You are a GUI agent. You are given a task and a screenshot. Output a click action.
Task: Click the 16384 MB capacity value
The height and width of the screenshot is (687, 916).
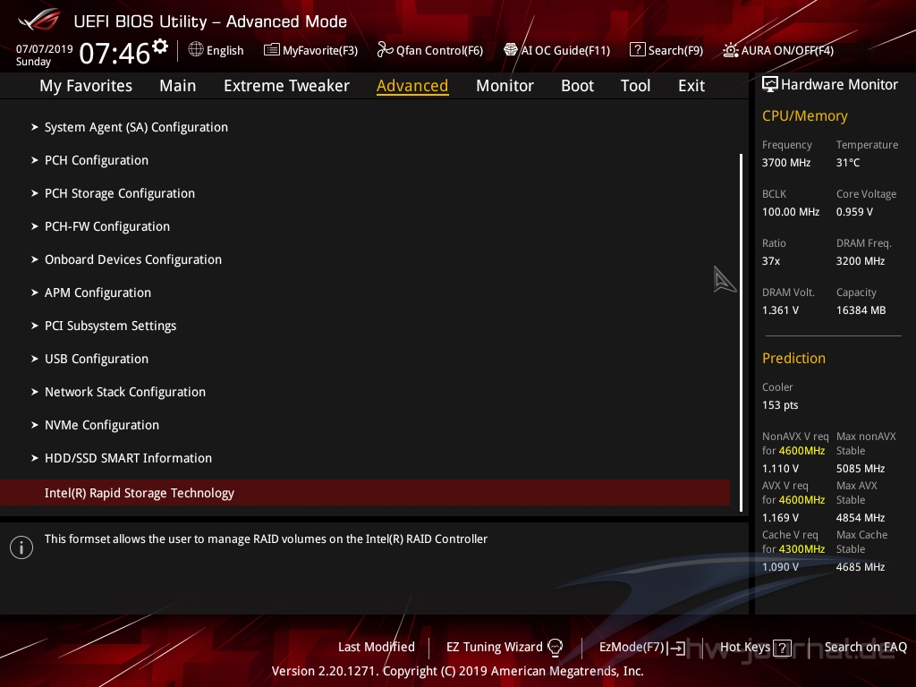[861, 310]
